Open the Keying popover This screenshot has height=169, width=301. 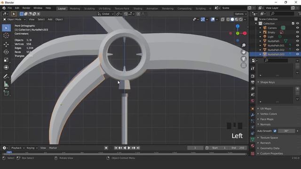[32, 148]
